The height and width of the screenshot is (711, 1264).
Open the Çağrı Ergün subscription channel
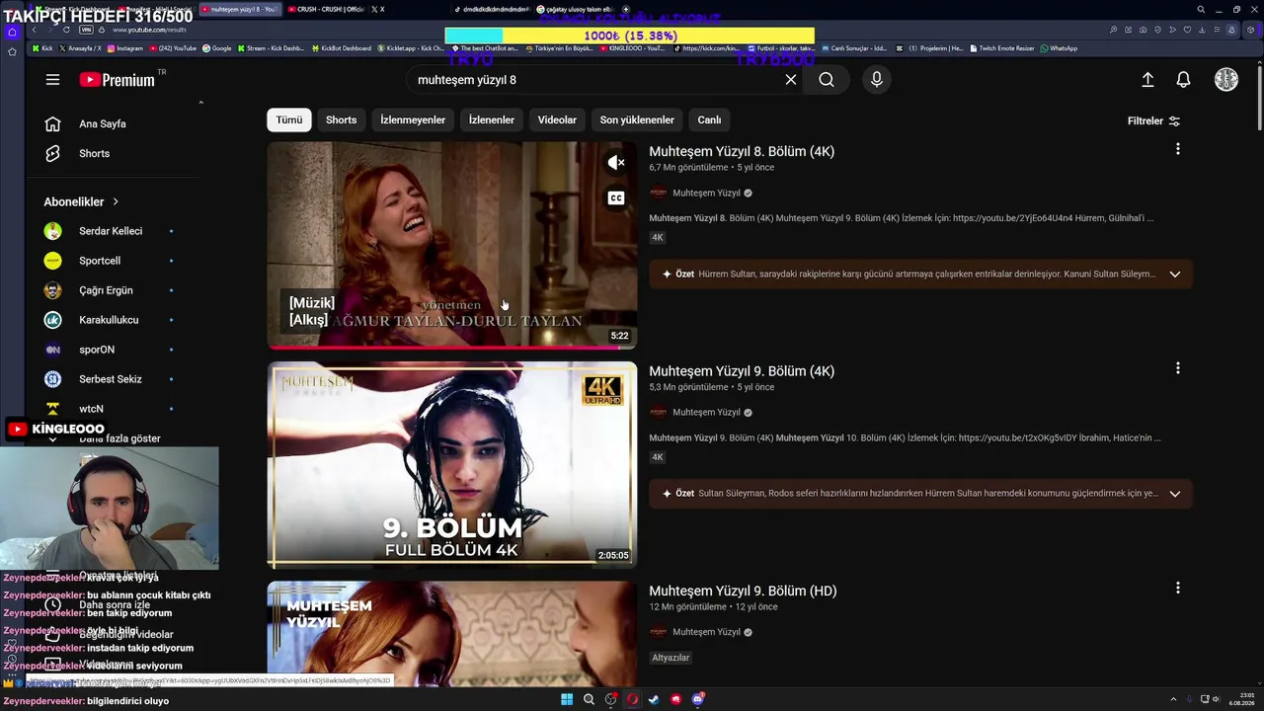tap(106, 290)
